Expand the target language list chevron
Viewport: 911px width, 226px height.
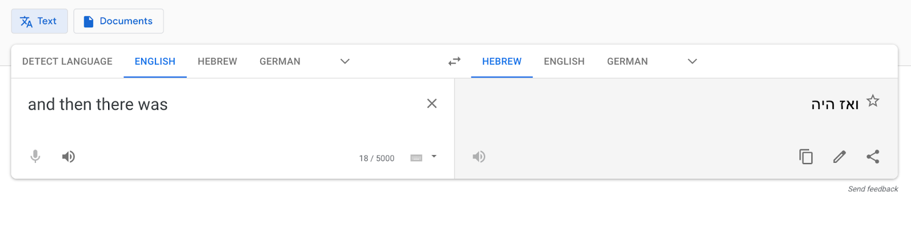[692, 61]
